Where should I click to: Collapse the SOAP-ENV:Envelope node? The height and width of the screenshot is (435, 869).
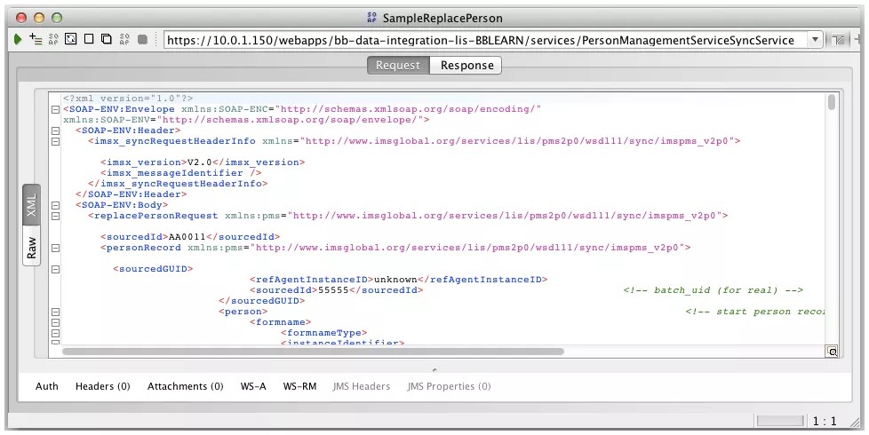(x=55, y=109)
